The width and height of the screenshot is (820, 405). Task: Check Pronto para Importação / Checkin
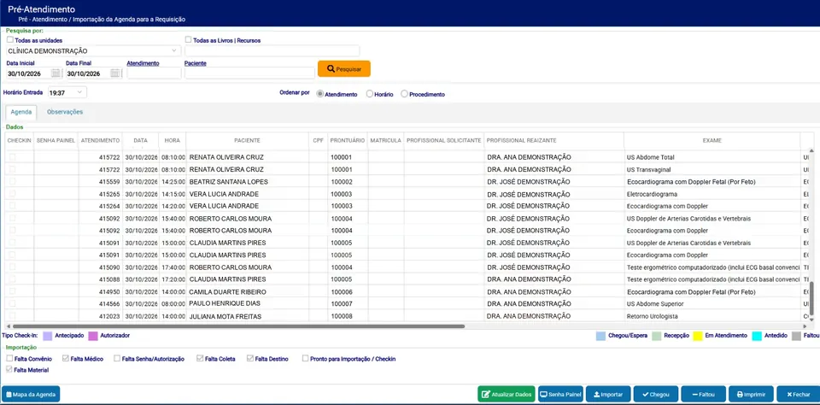point(306,358)
